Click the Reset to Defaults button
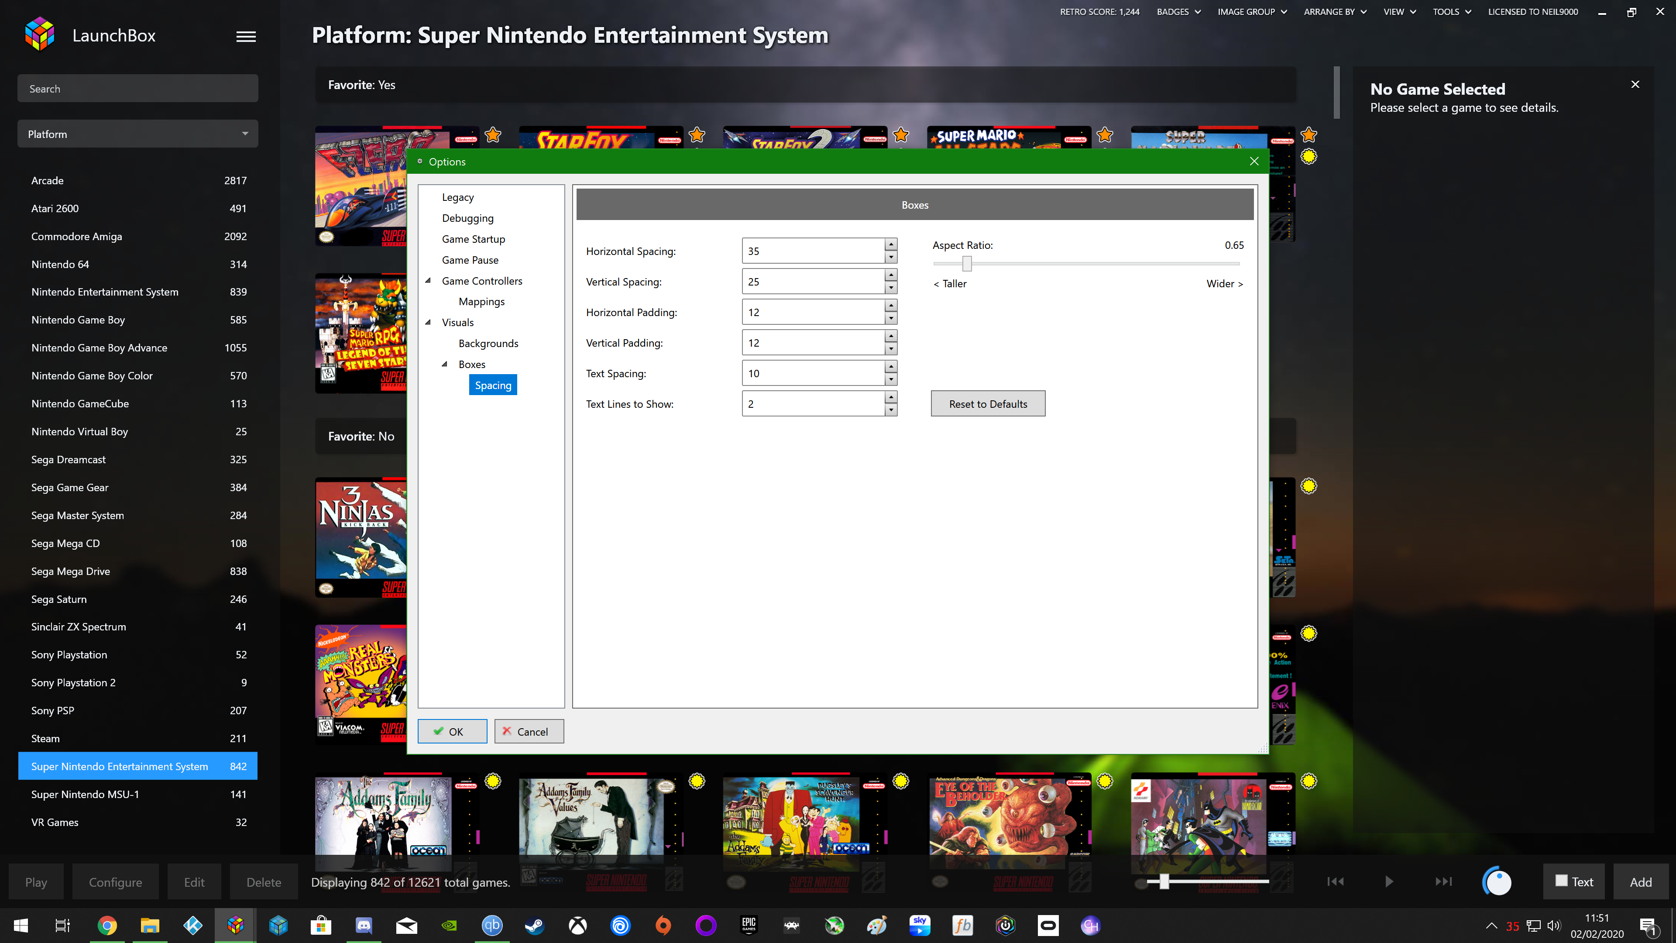This screenshot has height=943, width=1676. (988, 404)
